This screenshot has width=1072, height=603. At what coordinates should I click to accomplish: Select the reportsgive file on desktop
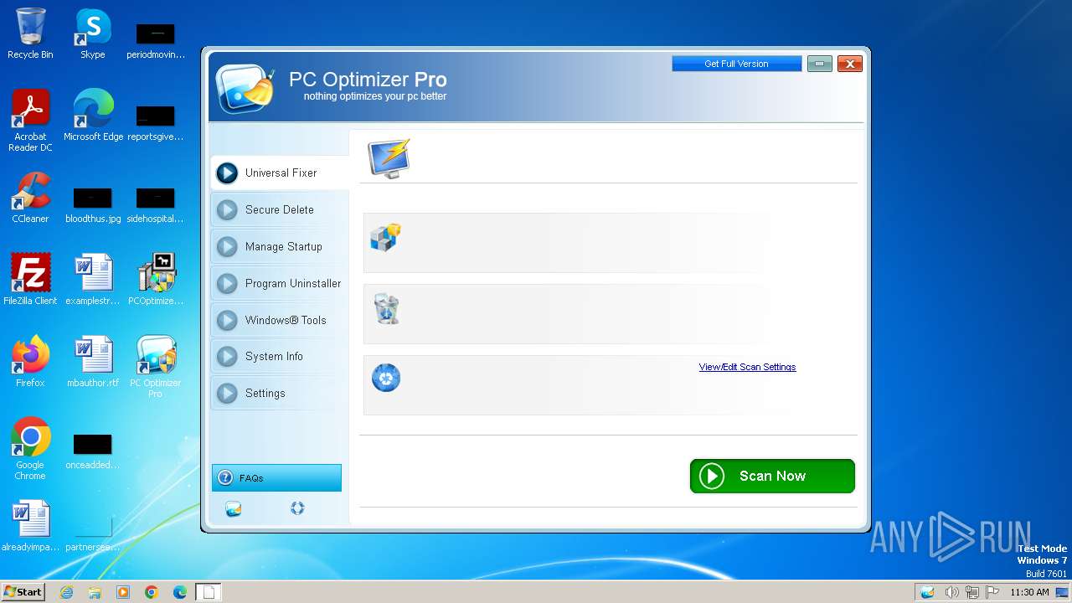coord(156,122)
